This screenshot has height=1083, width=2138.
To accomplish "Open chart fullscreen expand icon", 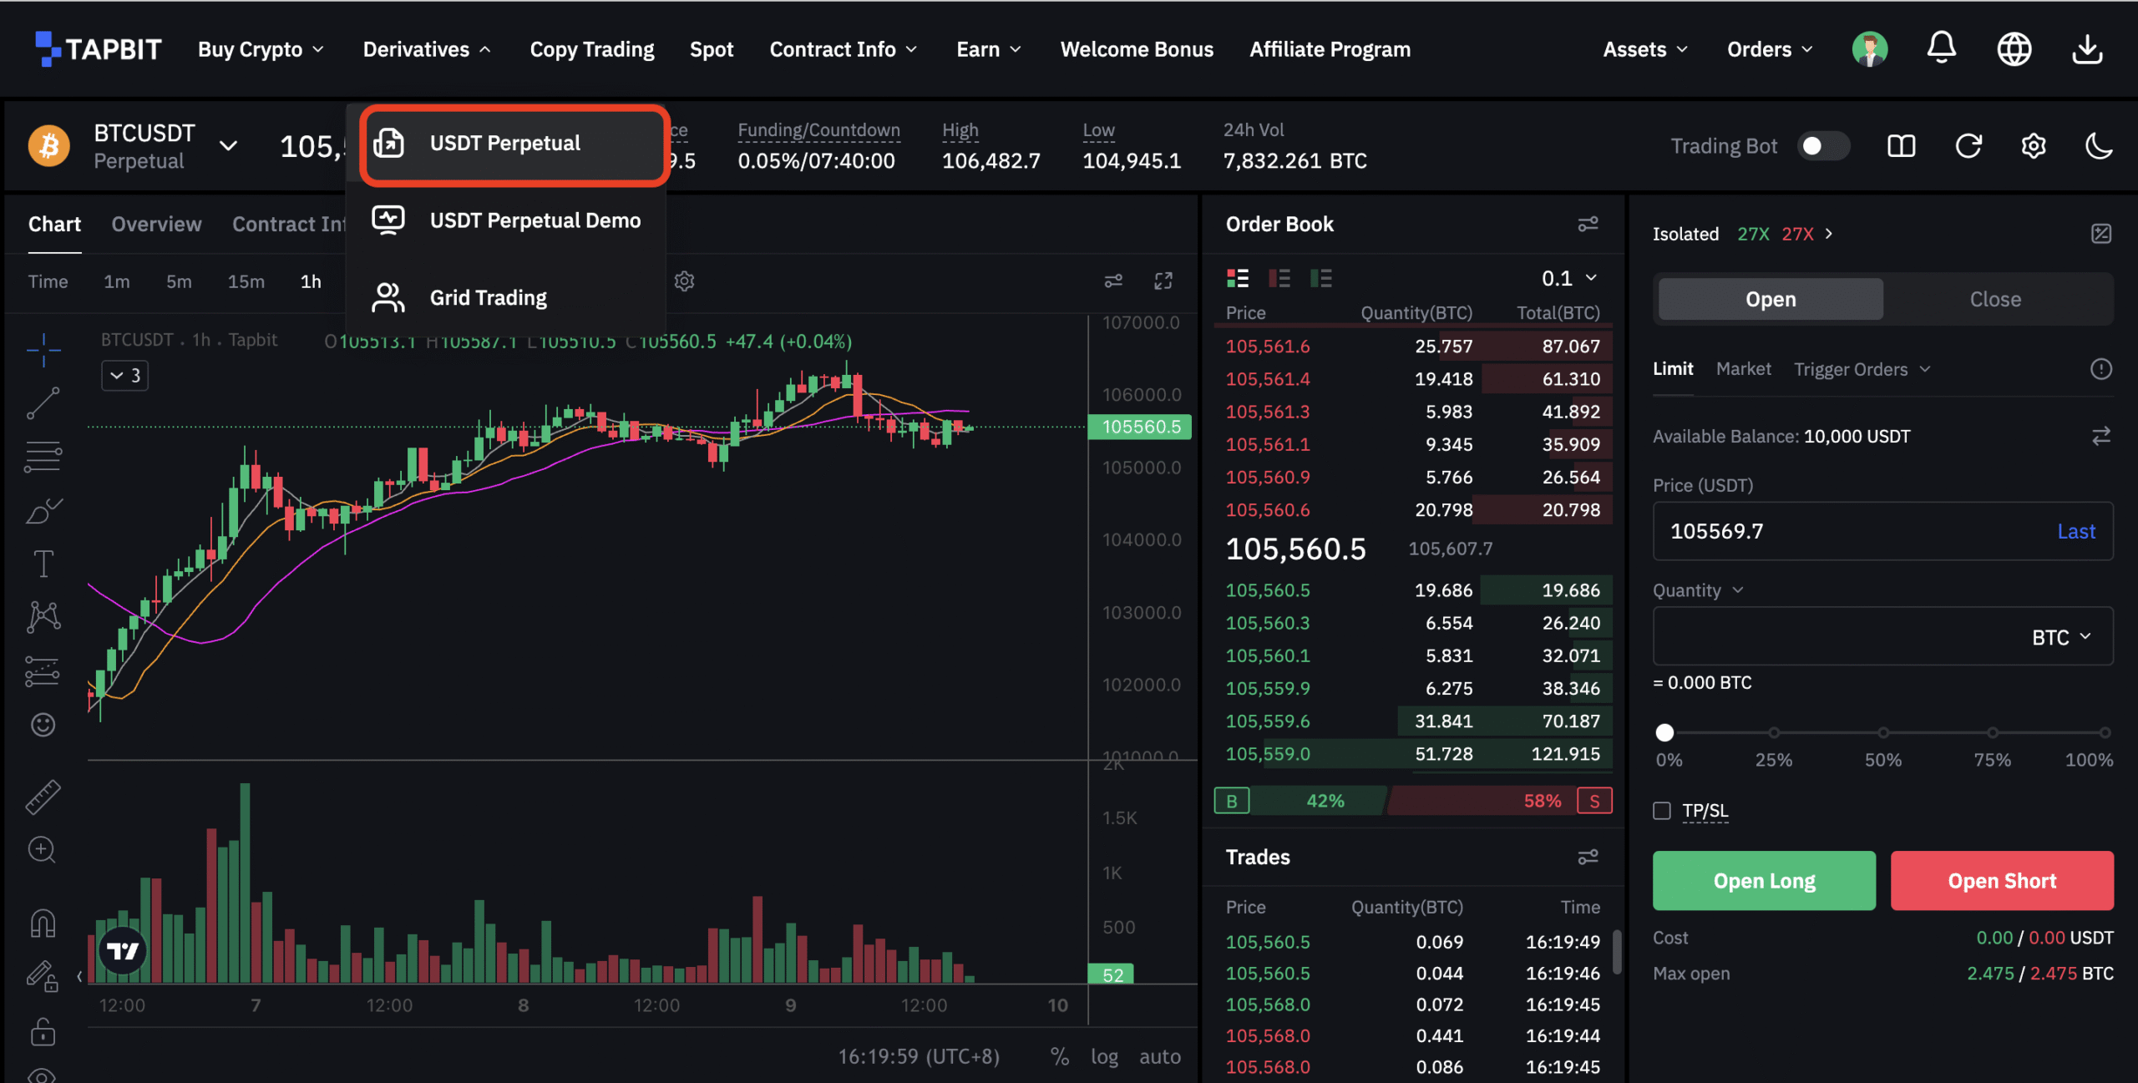I will 1163,281.
